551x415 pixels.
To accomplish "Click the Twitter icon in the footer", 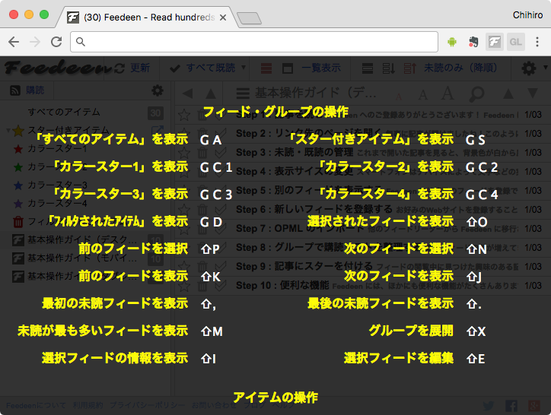I will pos(488,407).
